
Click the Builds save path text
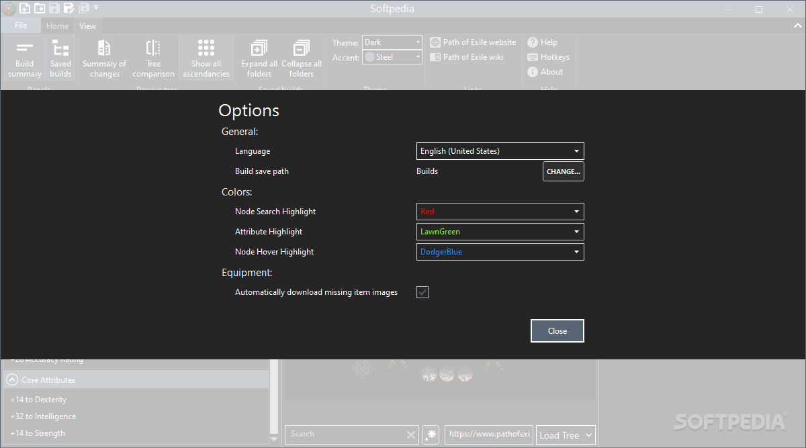click(x=427, y=171)
